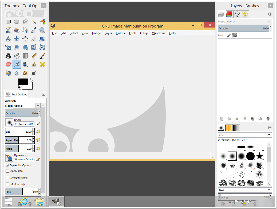
Task: Select the Fuzzy Select wand tool
Action: click(x=34, y=22)
